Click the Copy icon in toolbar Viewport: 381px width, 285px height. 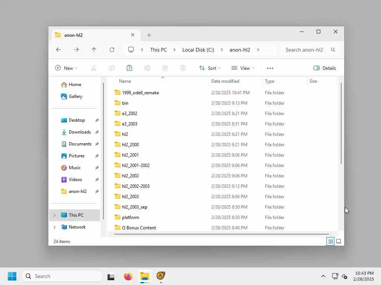112,68
